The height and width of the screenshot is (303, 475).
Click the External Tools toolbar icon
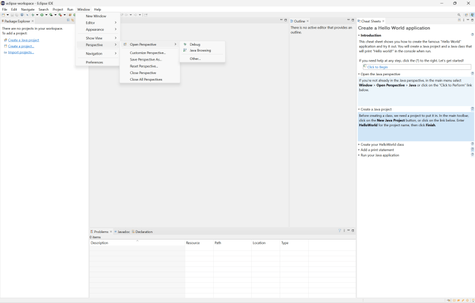coord(60,15)
